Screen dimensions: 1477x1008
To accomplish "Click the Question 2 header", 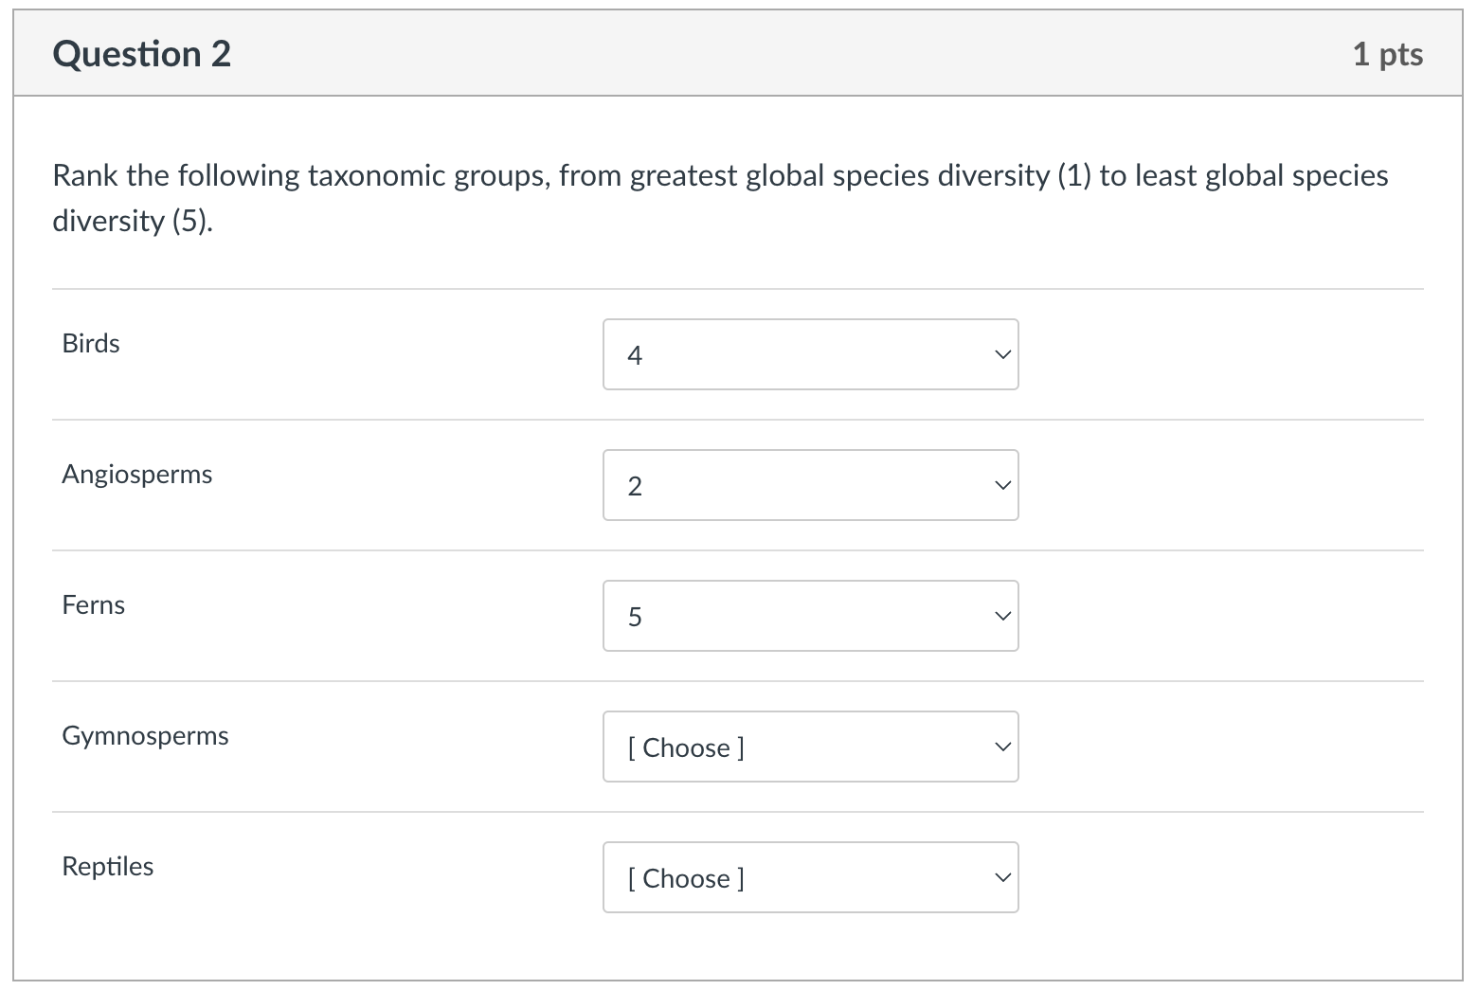I will [x=141, y=53].
